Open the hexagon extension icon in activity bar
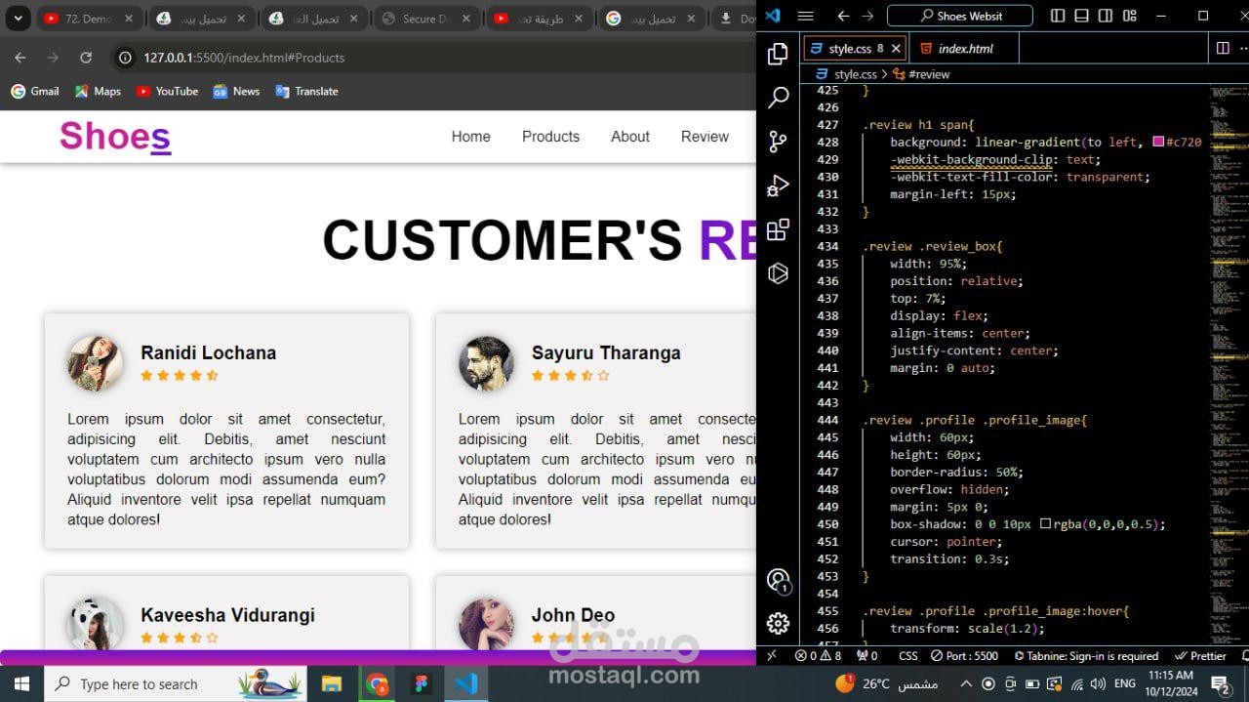Viewport: 1249px width, 702px height. pos(778,273)
